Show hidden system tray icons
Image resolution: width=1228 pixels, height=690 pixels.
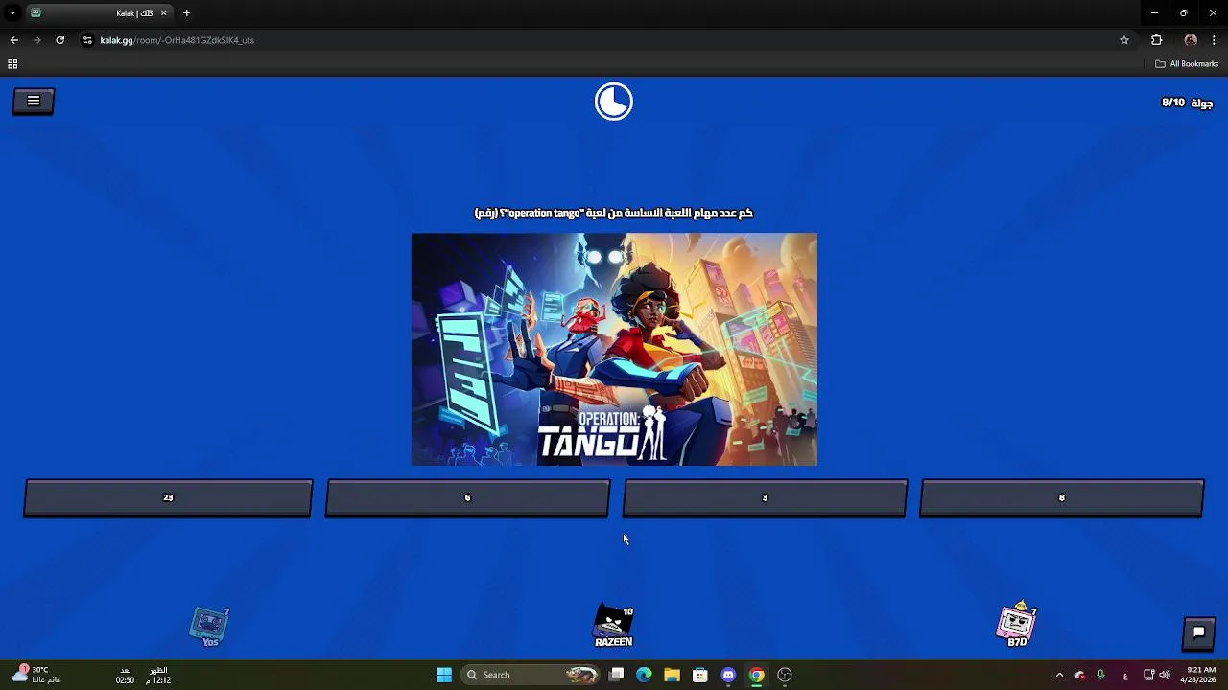pyautogui.click(x=1059, y=675)
